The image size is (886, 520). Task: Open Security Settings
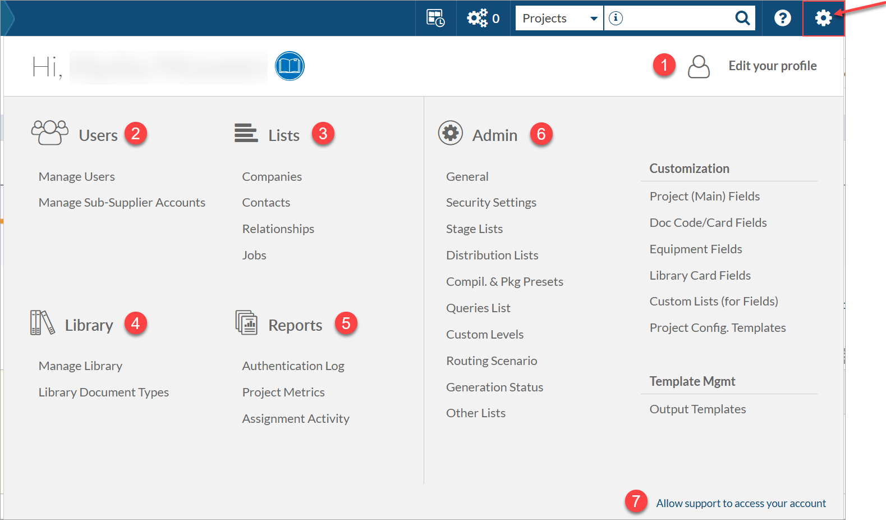(491, 203)
